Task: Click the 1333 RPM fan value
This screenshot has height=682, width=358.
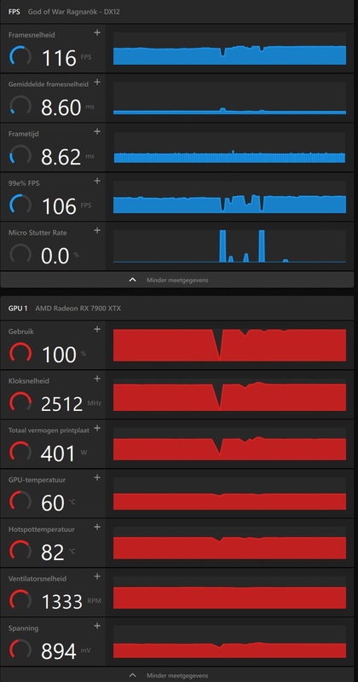Action: (x=62, y=602)
